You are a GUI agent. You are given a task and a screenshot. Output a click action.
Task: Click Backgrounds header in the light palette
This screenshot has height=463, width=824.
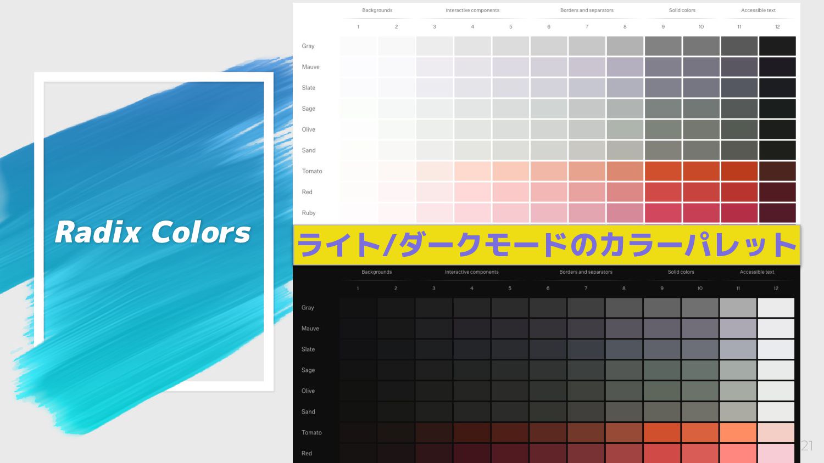(377, 10)
